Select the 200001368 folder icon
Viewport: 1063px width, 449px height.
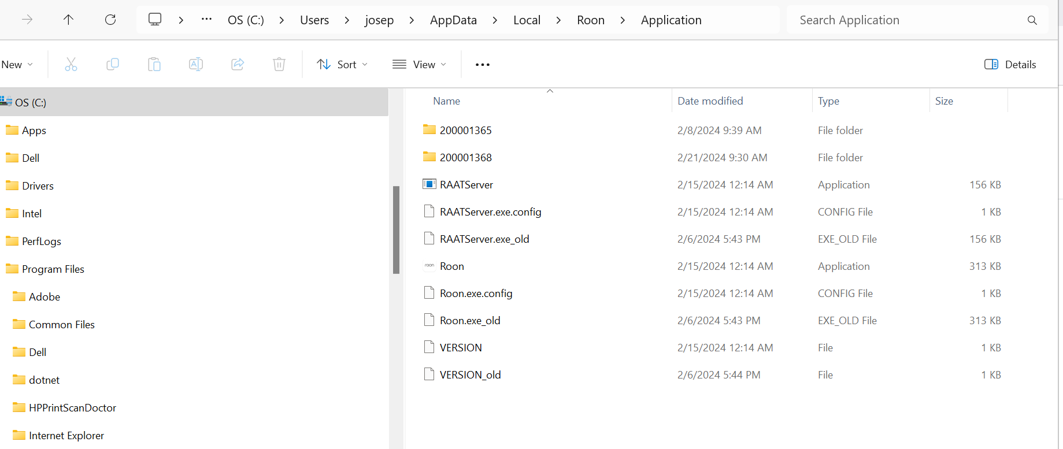click(x=429, y=157)
